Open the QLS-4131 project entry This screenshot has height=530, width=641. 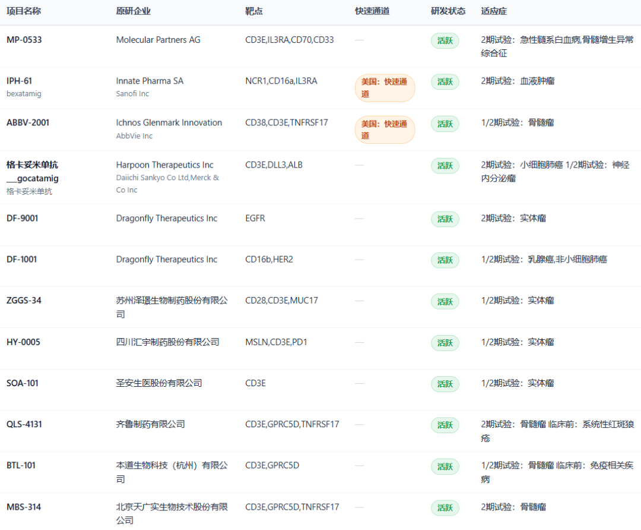24,424
